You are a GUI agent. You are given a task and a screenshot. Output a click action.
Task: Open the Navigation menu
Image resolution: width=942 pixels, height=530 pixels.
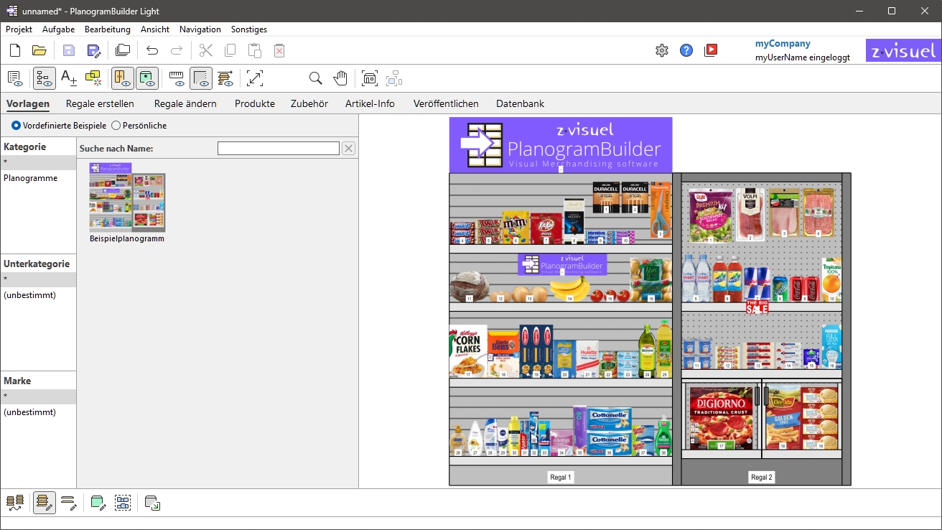[x=200, y=29]
